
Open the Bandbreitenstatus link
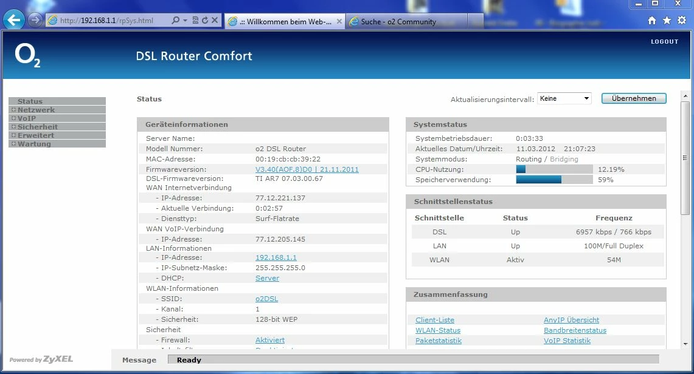[575, 330]
